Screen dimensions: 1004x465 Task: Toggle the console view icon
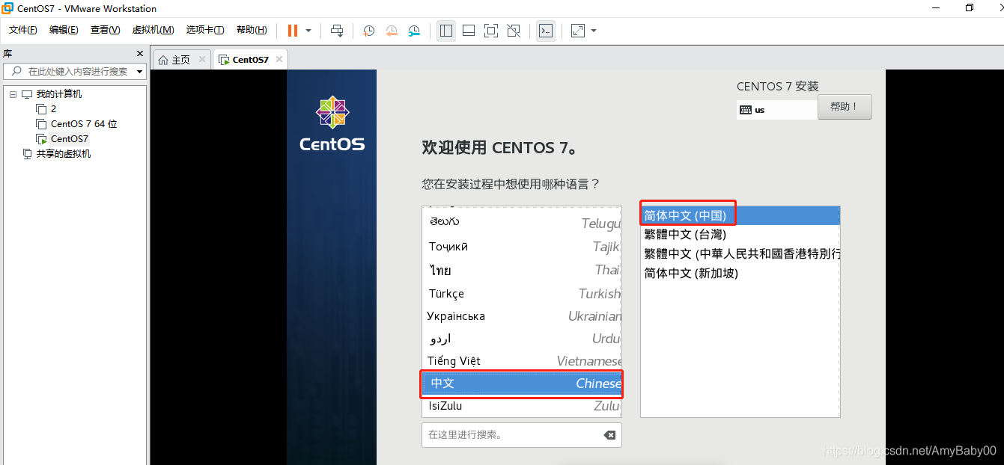click(546, 31)
